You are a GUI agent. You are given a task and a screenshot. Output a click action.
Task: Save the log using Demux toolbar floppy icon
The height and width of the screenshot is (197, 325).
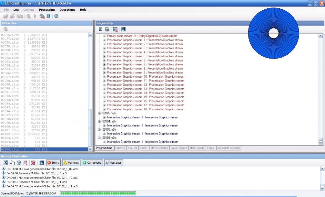[x=42, y=163]
